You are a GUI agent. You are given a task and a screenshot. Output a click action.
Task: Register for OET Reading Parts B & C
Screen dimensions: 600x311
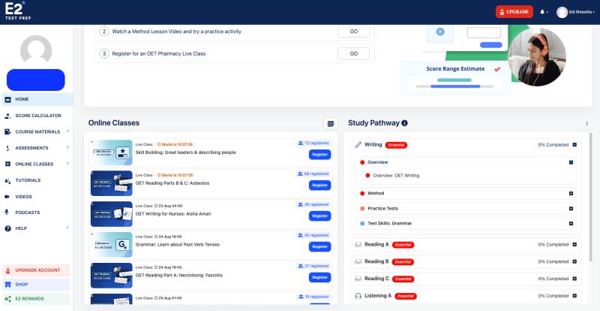320,186
